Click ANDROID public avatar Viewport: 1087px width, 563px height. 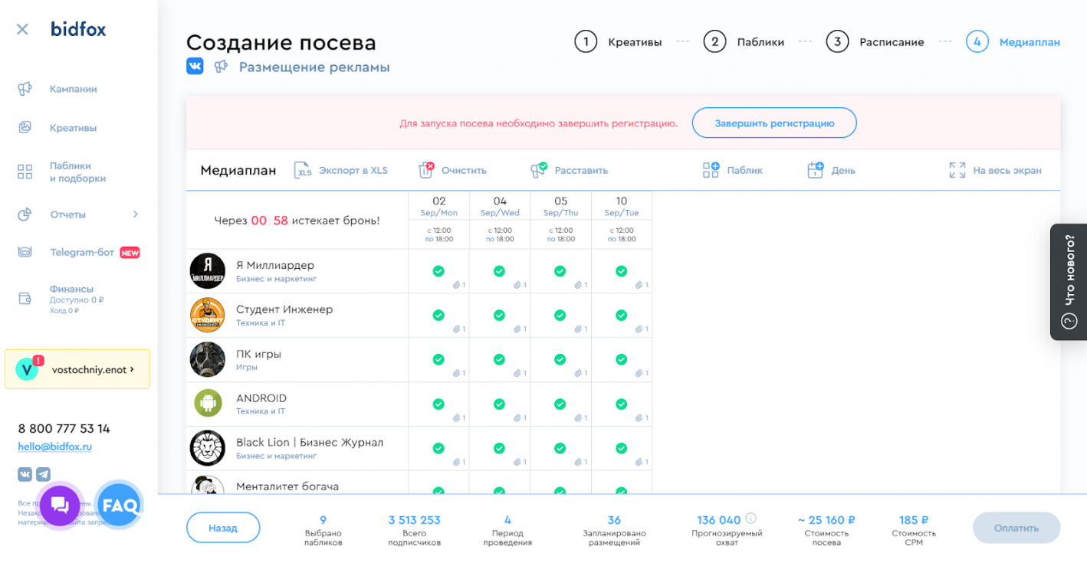point(207,404)
